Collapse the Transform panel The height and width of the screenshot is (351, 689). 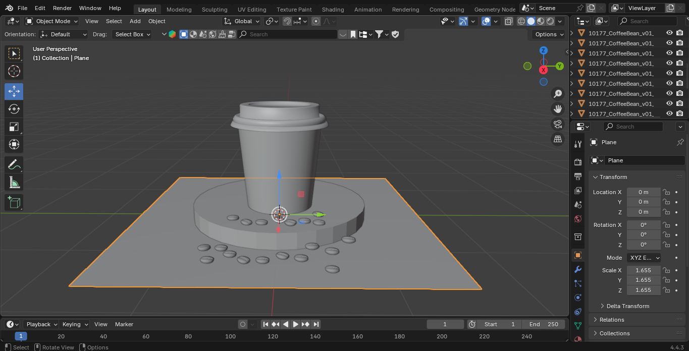coord(613,177)
